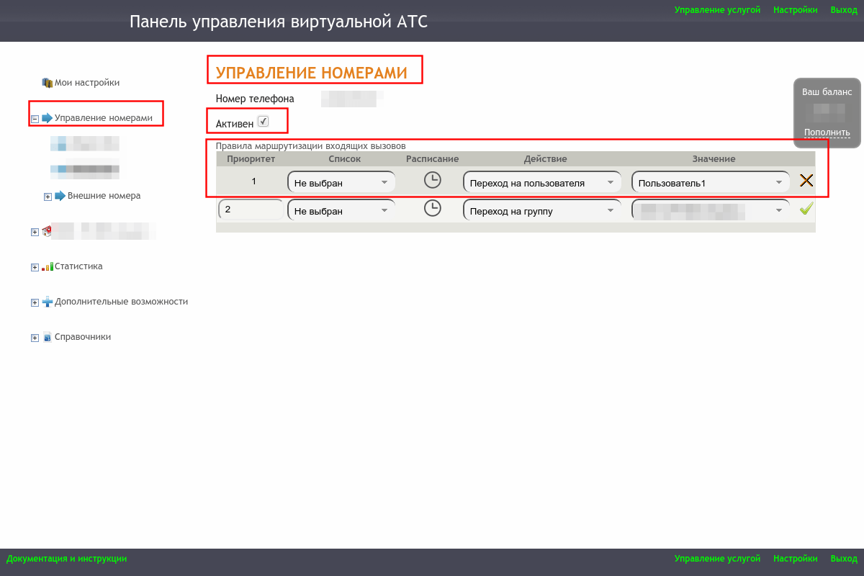Open Документация и инструкции link

point(67,558)
